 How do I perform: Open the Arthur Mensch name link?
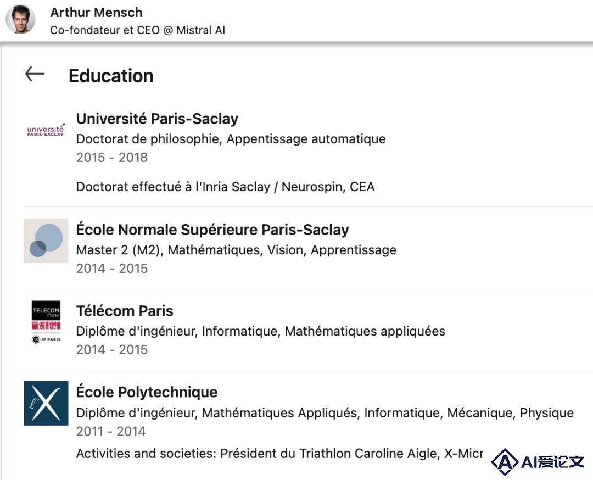(x=96, y=13)
